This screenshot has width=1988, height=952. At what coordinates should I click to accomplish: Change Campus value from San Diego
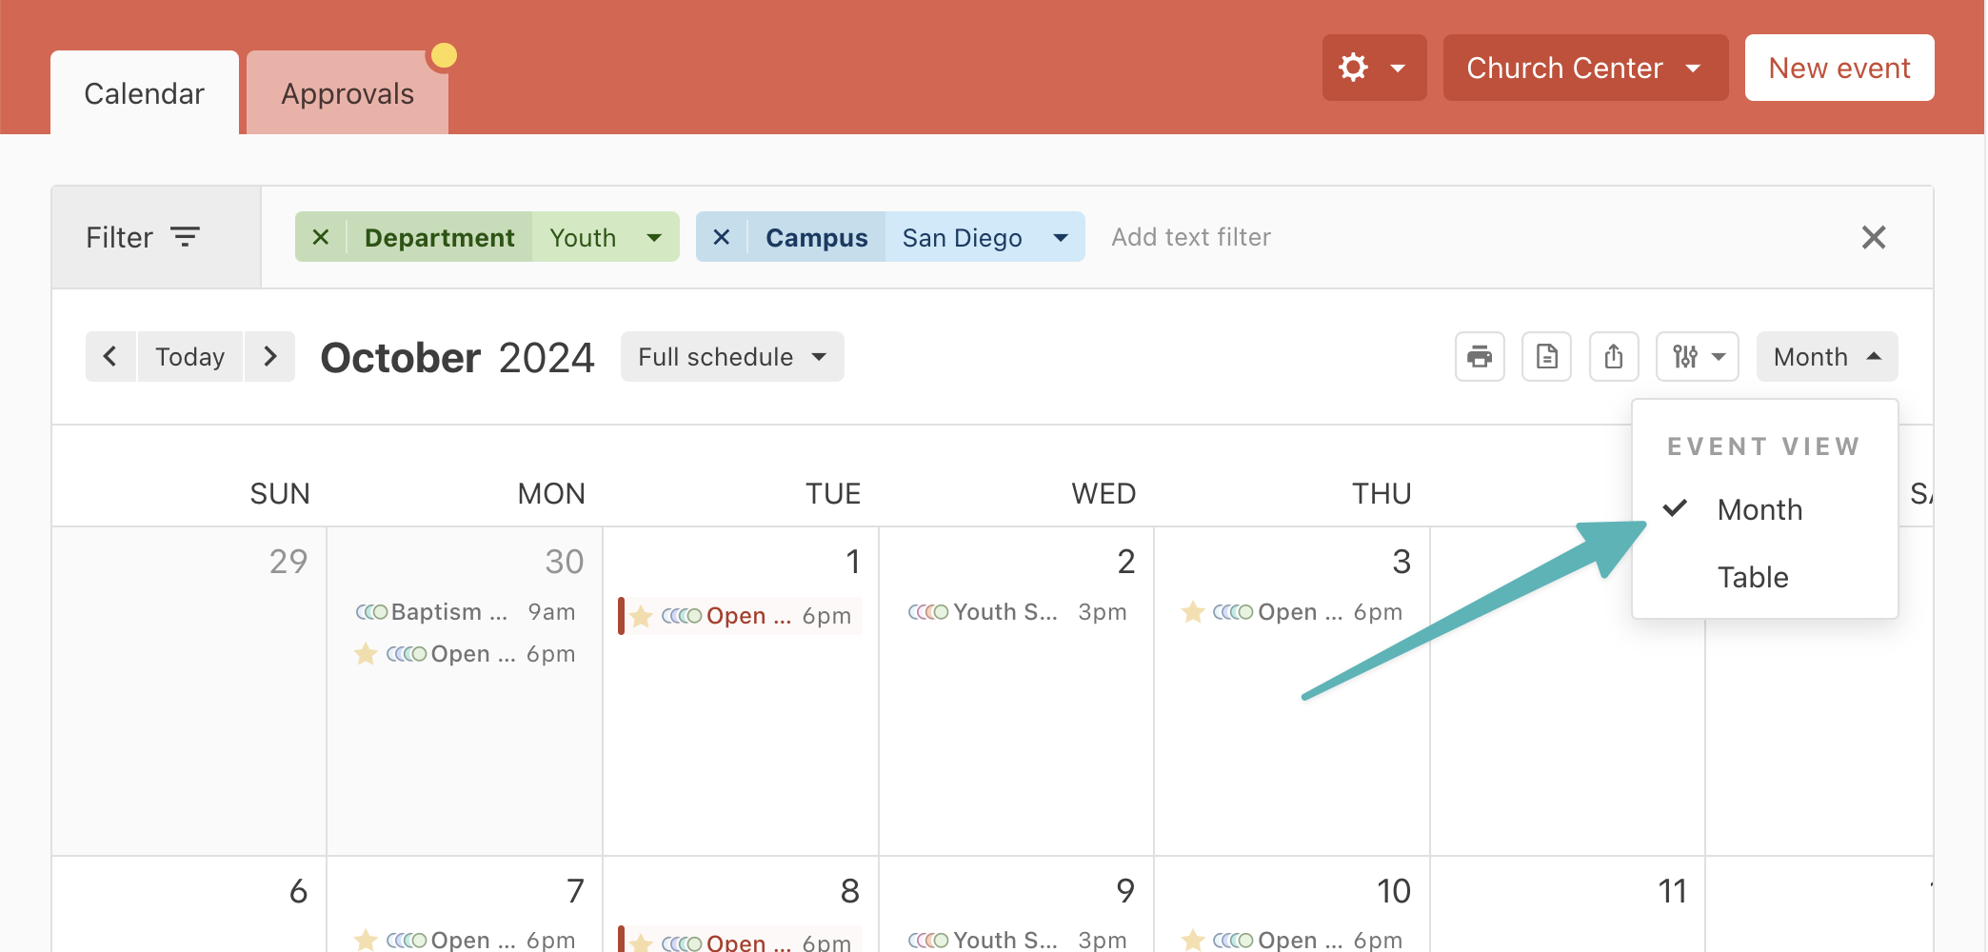[984, 237]
